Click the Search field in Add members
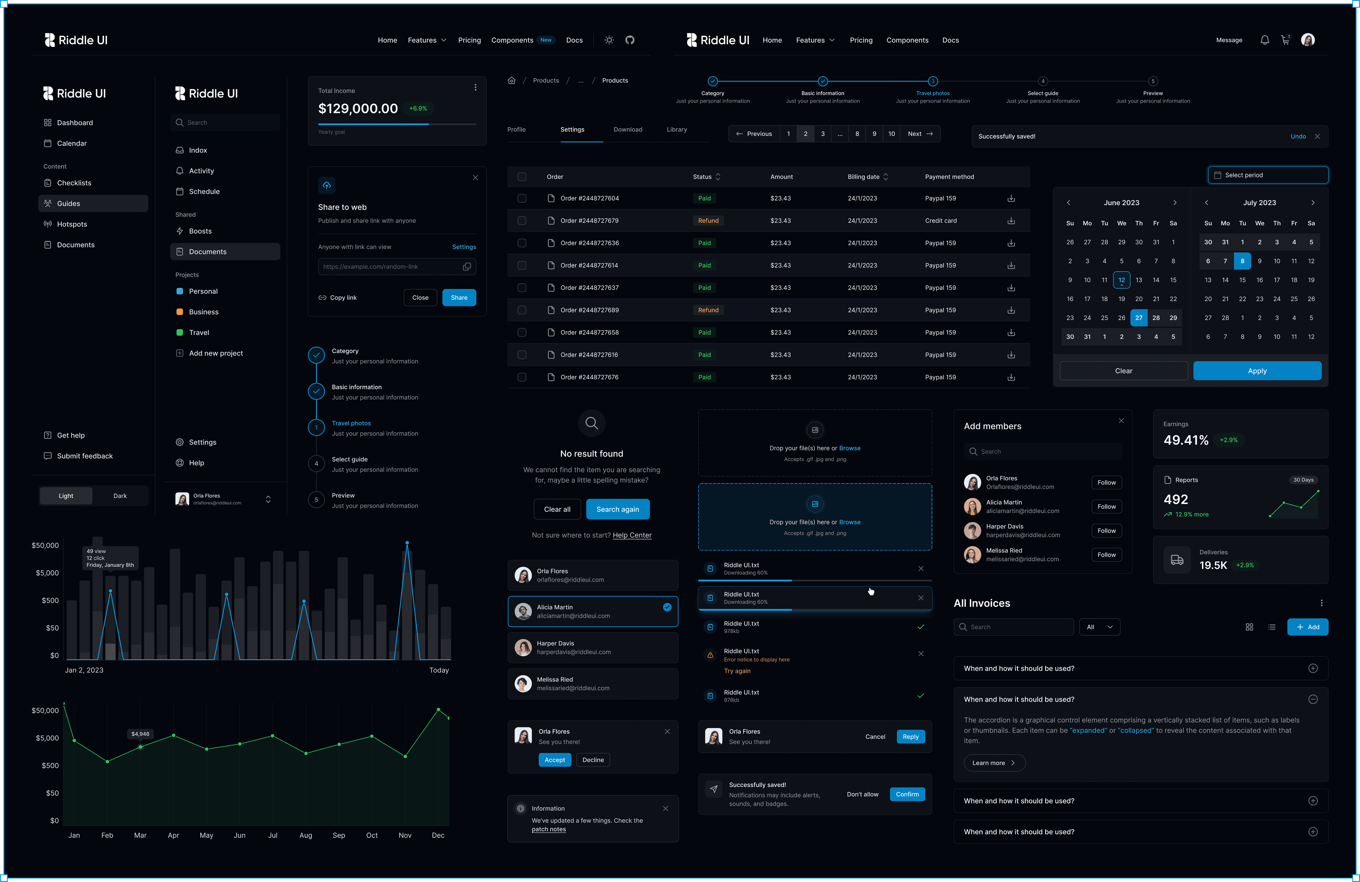Viewport: 1360px width, 882px height. (x=1042, y=452)
